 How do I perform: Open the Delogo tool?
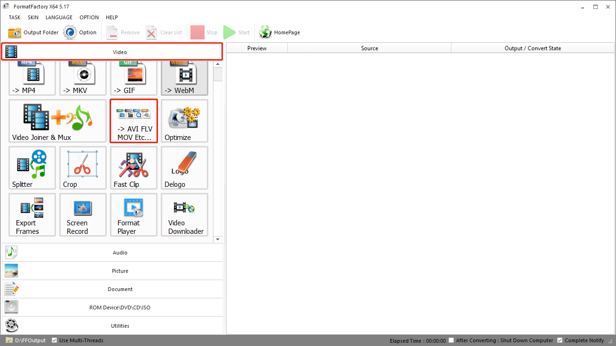coord(184,168)
